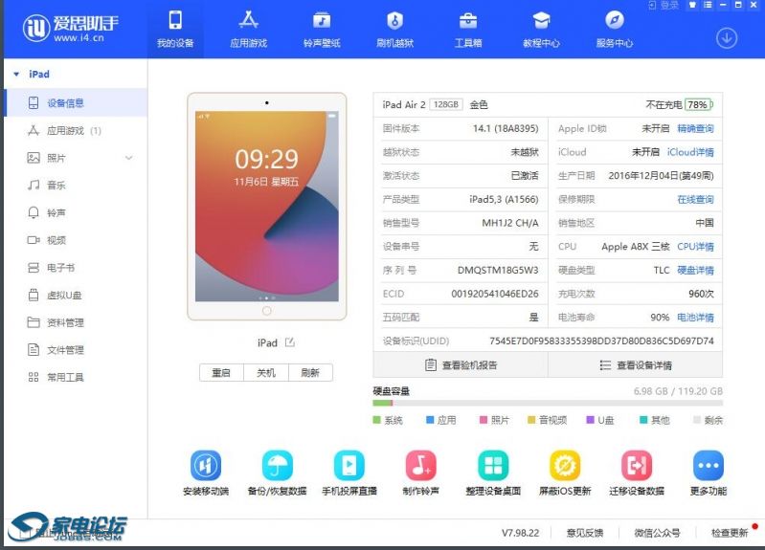The image size is (765, 550).
Task: Collapse the iPad device tree
Action: (x=16, y=75)
